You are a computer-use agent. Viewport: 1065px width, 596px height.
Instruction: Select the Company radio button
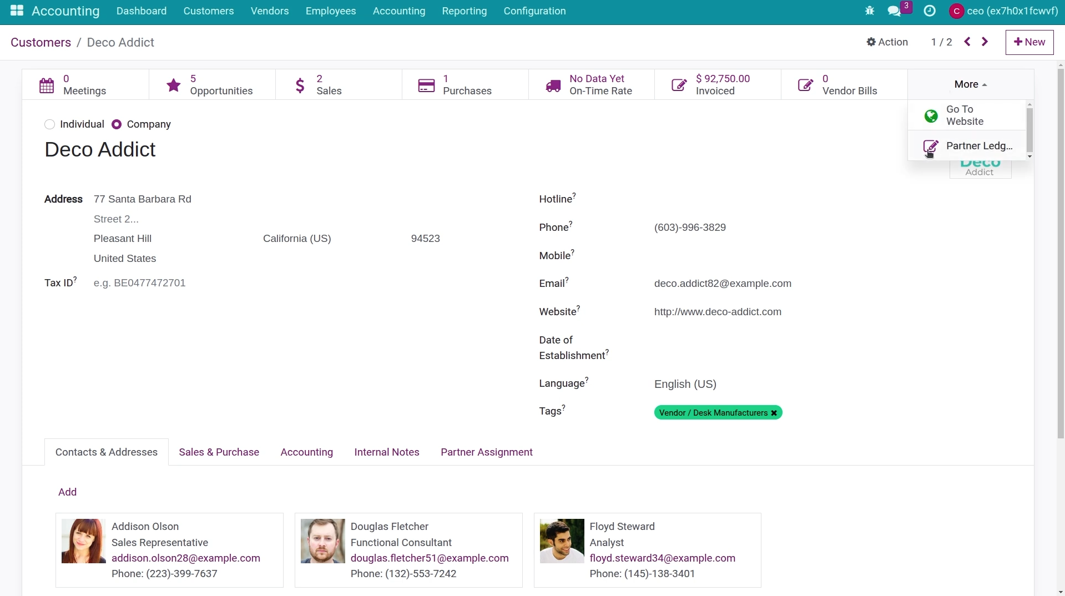(117, 124)
